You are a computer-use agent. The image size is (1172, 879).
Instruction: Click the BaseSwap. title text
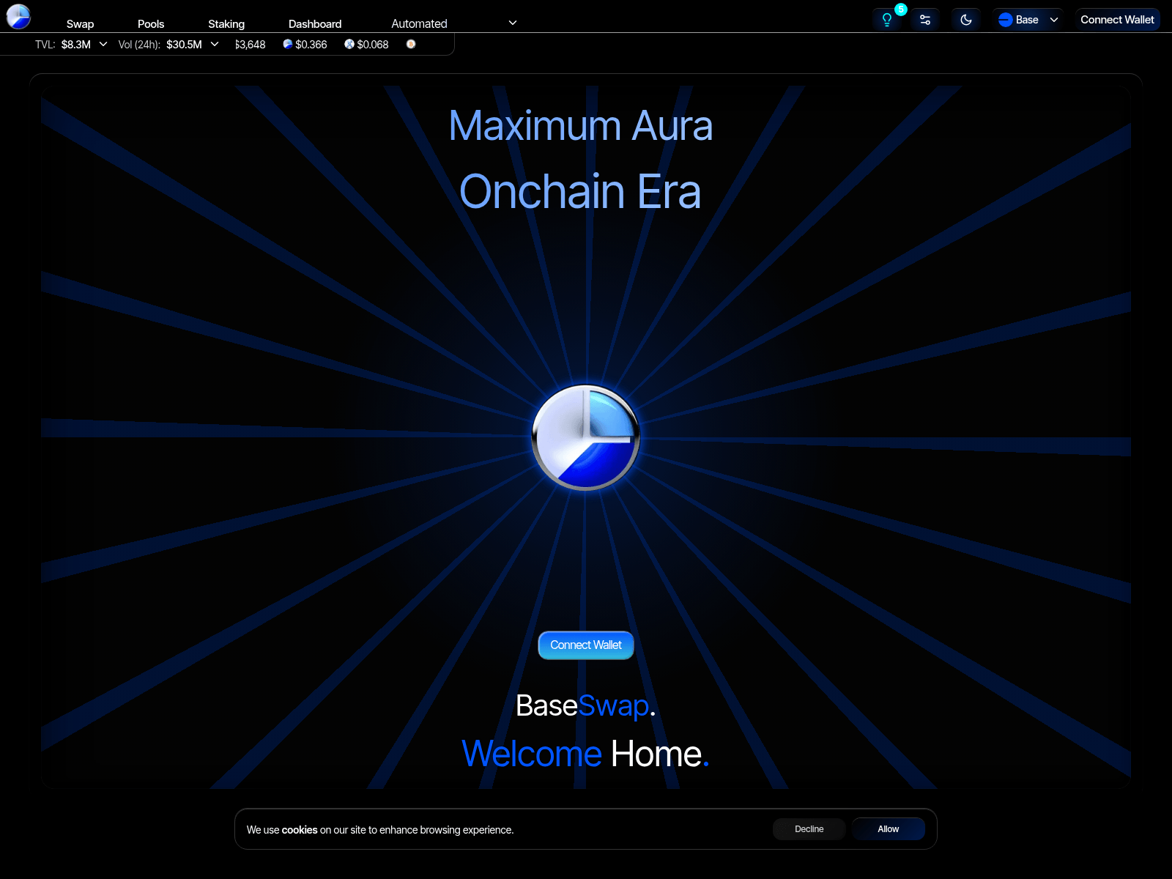pos(585,706)
